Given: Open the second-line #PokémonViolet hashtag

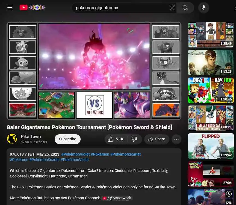Looking at the screenshot, I should pos(75,160).
